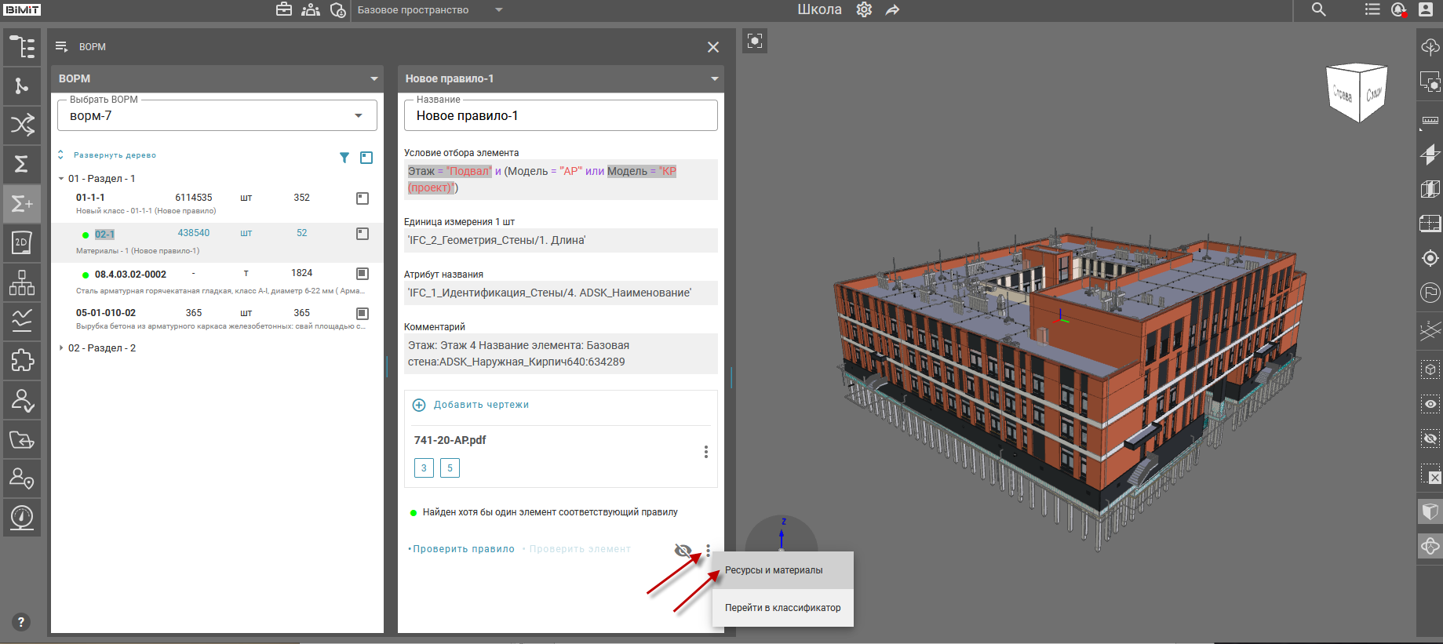Select Ресурсы и материалы menu item
The image size is (1443, 644).
[774, 570]
